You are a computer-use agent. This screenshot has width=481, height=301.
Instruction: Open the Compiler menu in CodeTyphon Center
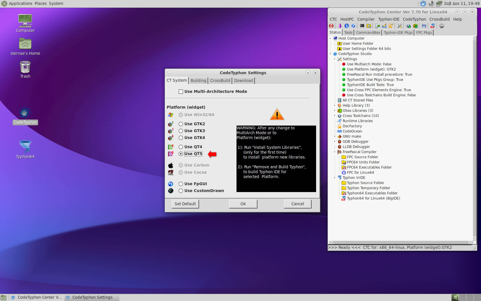pyautogui.click(x=366, y=19)
